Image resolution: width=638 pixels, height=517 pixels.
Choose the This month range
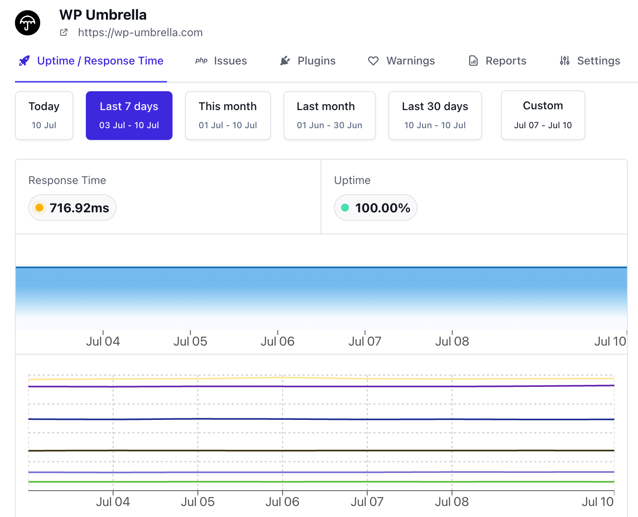[228, 116]
